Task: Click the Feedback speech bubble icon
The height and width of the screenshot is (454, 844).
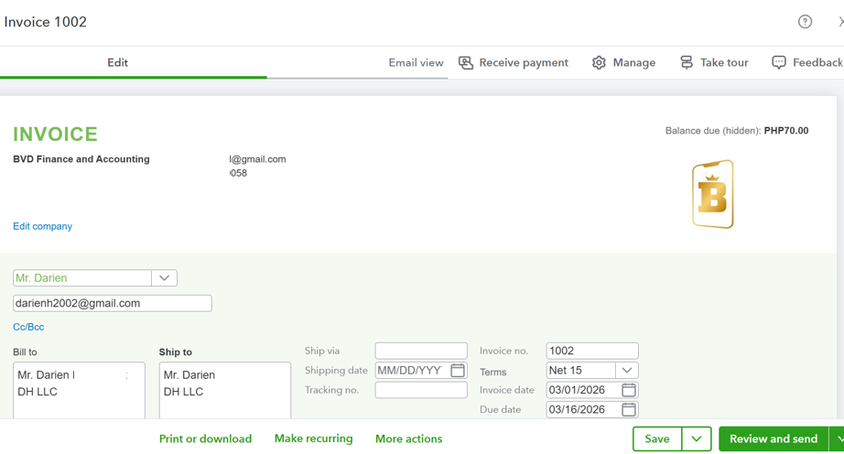Action: click(778, 62)
